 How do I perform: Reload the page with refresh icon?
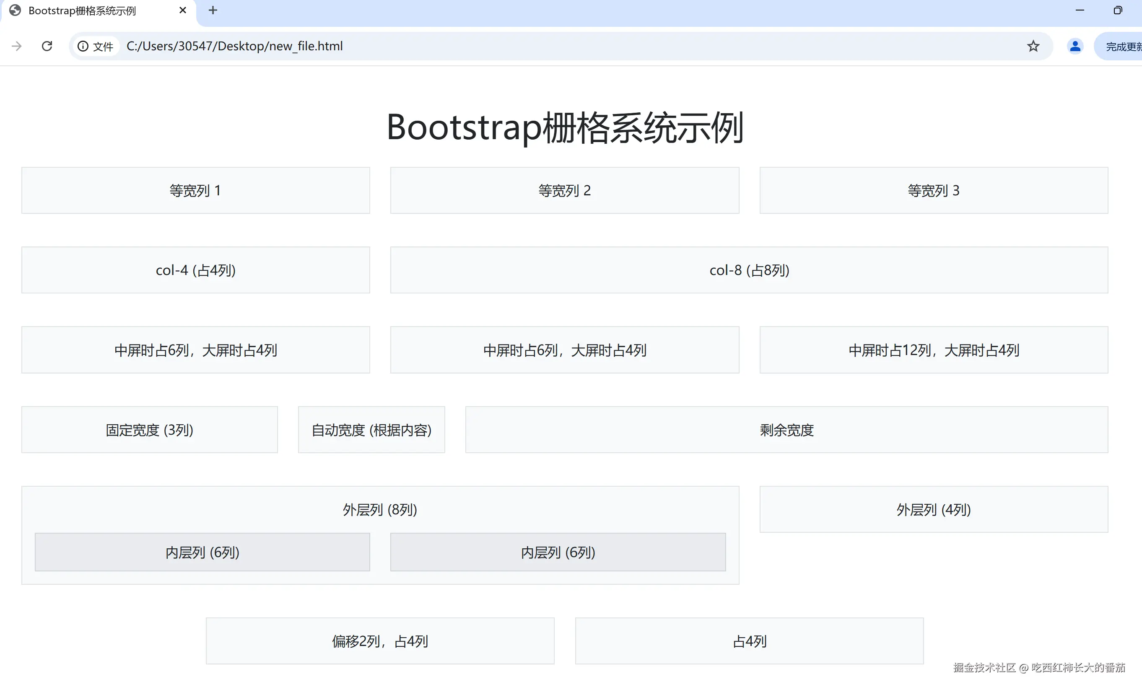click(x=47, y=46)
